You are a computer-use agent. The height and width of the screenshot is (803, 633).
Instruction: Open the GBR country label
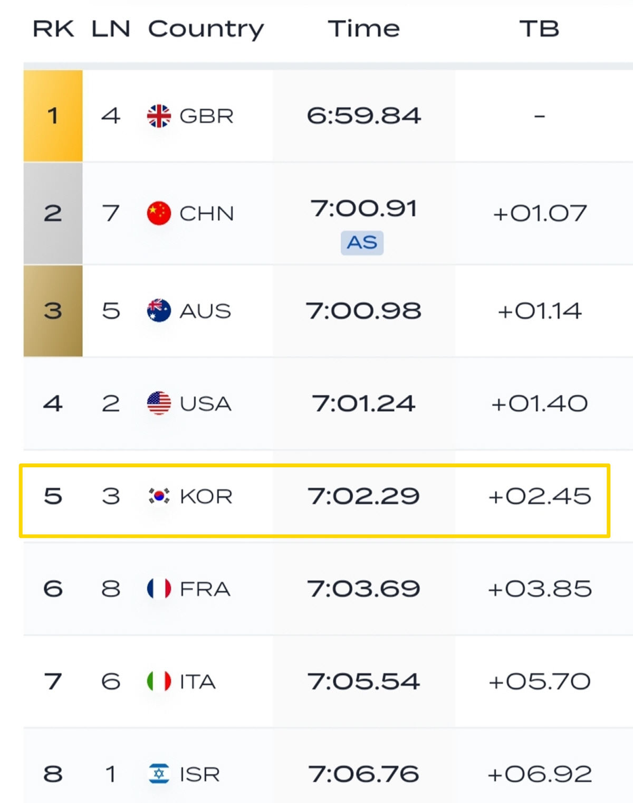pos(206,116)
